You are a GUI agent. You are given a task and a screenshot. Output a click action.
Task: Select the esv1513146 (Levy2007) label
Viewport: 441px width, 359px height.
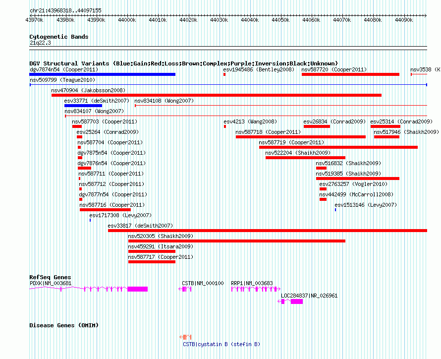(366, 205)
